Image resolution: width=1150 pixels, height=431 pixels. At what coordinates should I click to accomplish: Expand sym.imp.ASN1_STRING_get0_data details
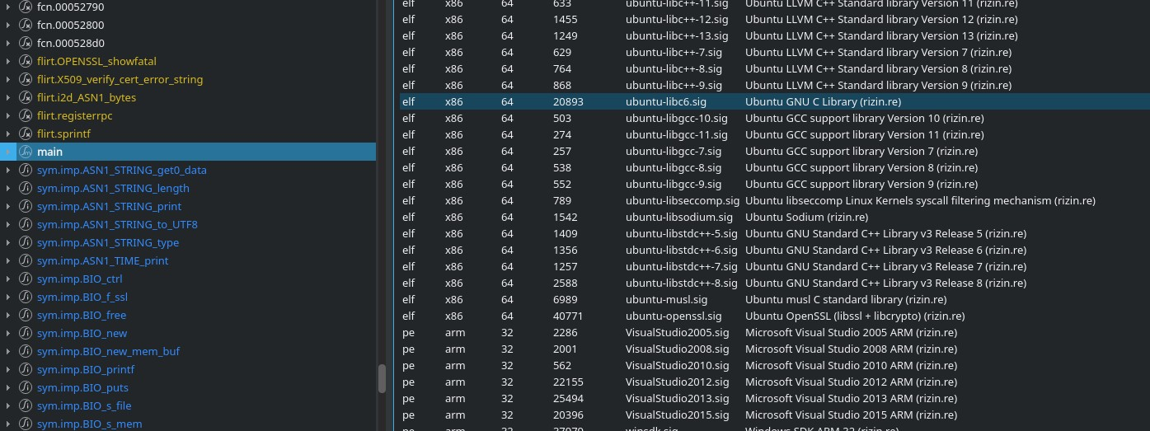[x=7, y=170]
